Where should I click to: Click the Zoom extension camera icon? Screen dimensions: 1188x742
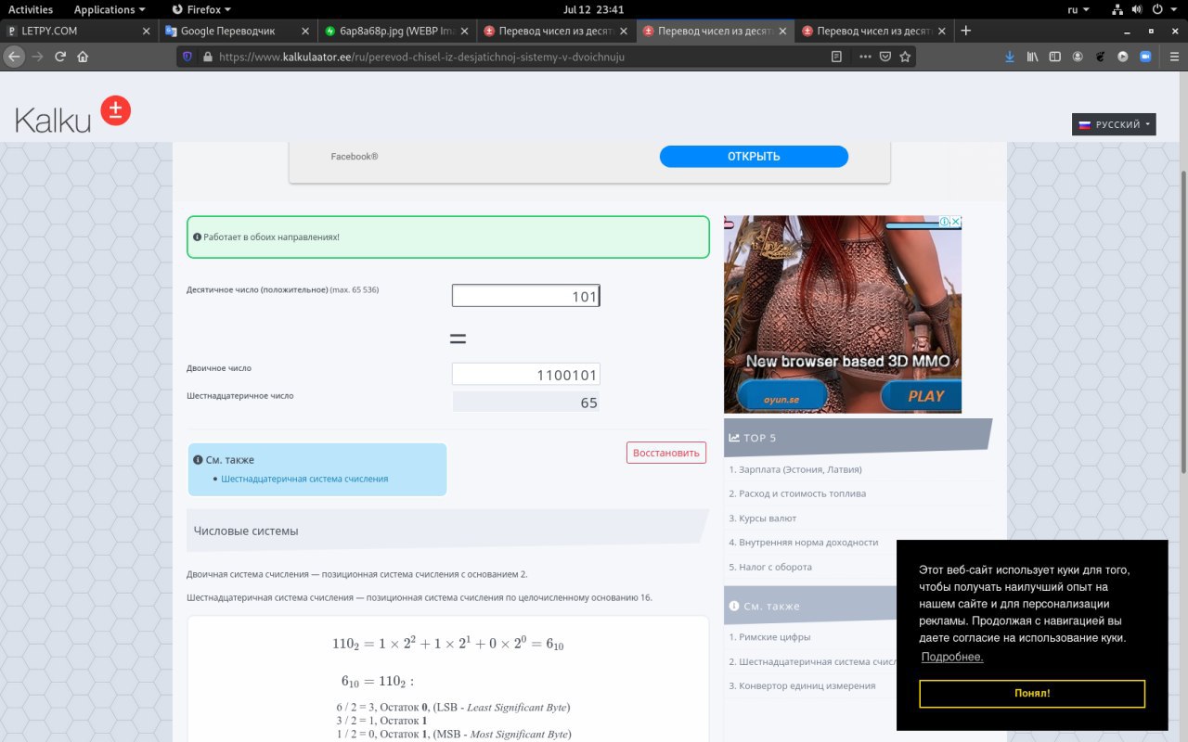pos(1144,57)
